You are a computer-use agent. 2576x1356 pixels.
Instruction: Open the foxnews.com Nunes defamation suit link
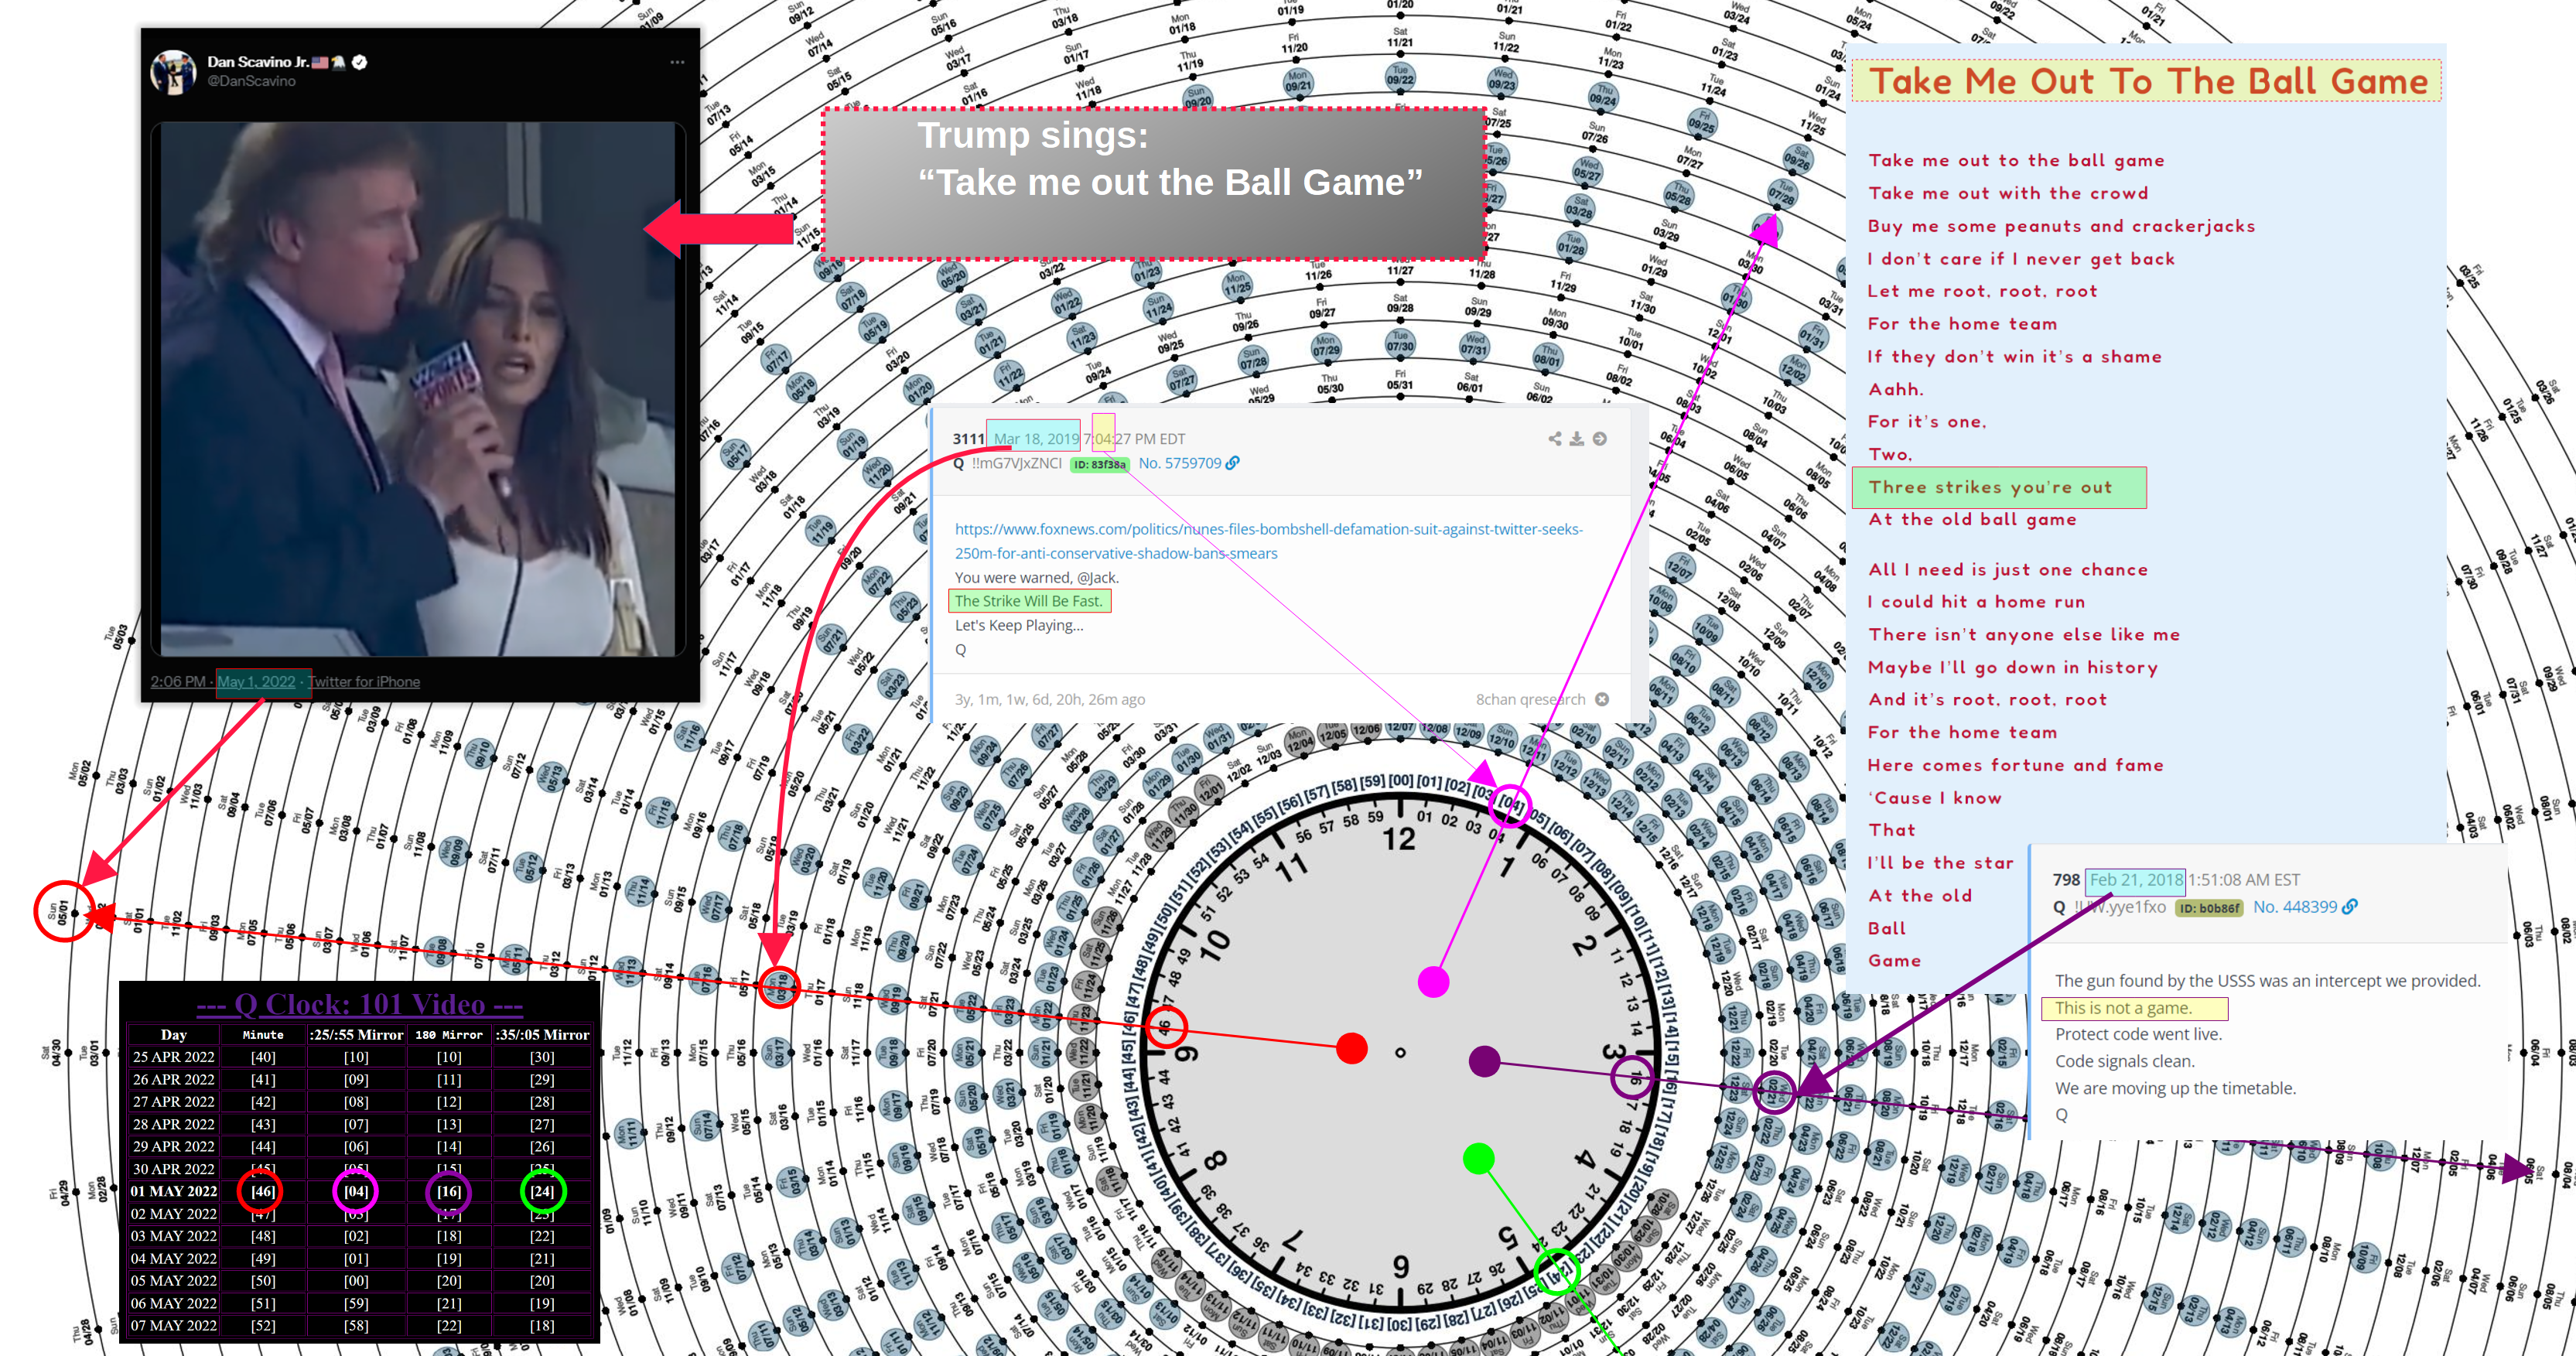[x=1268, y=541]
